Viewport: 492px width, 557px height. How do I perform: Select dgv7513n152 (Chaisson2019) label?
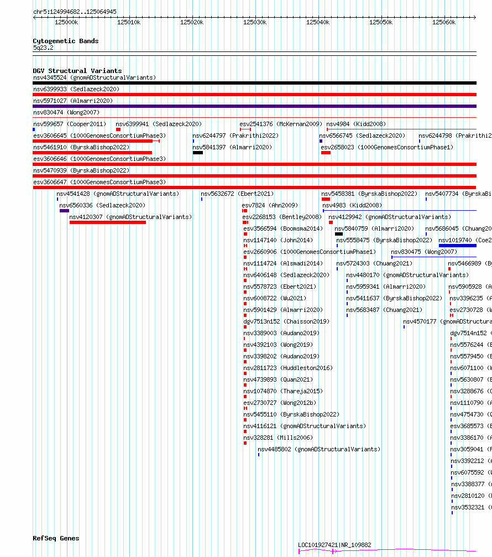tap(286, 322)
